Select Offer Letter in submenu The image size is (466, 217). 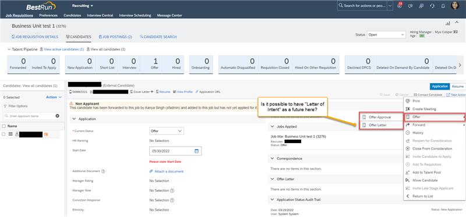pyautogui.click(x=381, y=126)
